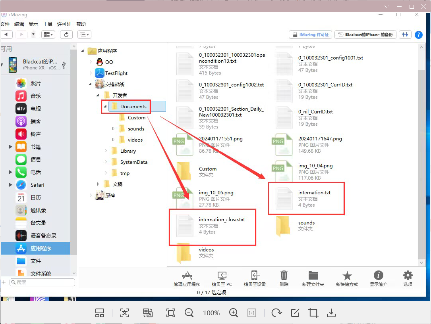Viewport: 431px width, 324px height.
Task: Collapse the 交错战线 app tree node
Action: [90, 84]
